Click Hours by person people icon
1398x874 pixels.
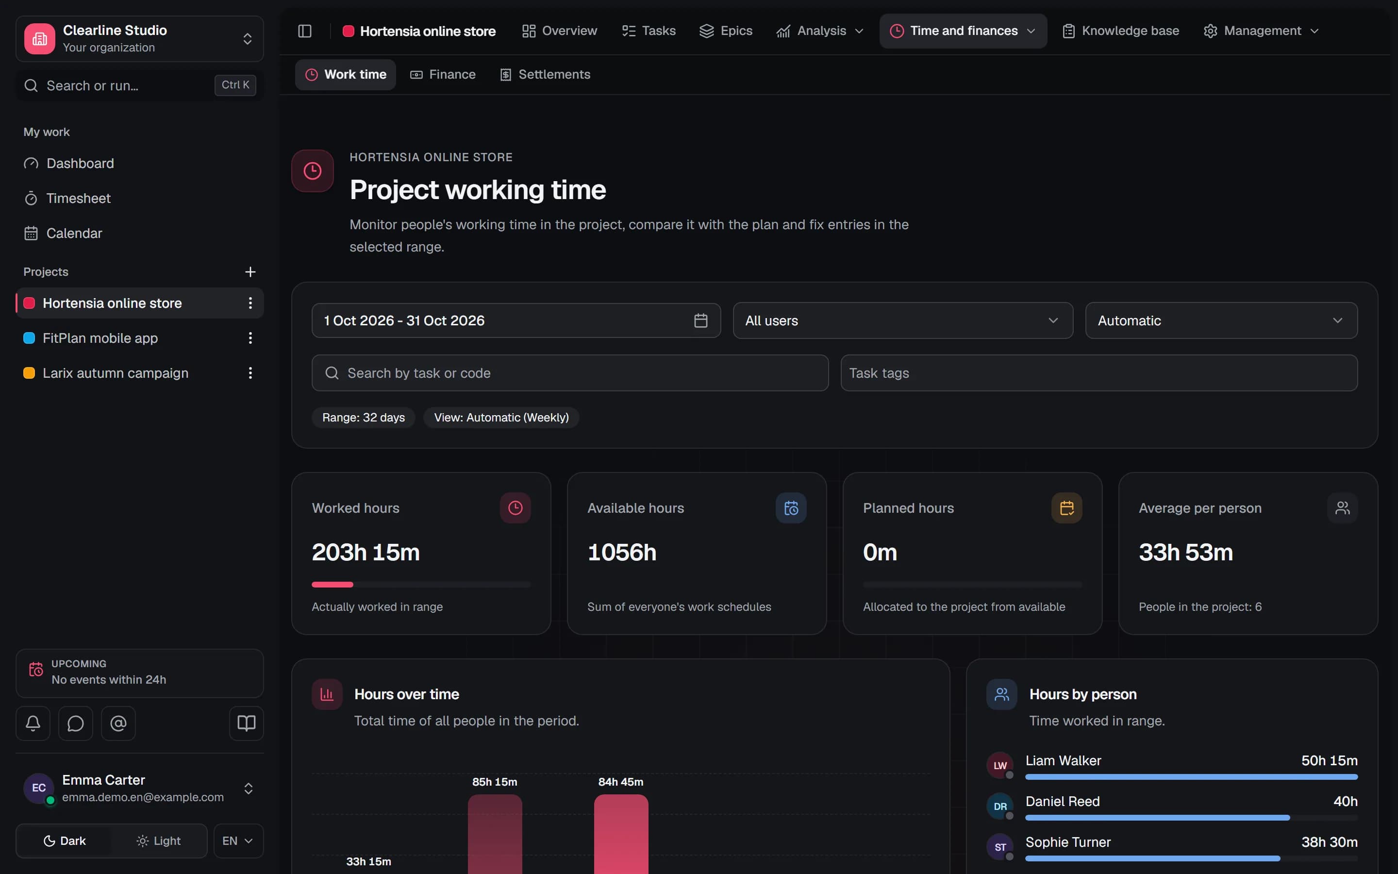point(1002,694)
